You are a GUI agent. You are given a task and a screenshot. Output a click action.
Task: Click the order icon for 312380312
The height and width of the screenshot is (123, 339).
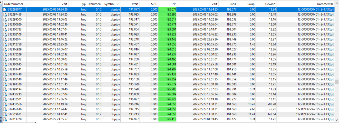click(x=5, y=59)
